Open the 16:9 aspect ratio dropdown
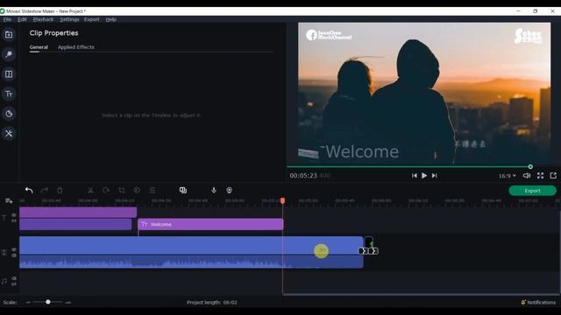This screenshot has height=315, width=561. [508, 176]
